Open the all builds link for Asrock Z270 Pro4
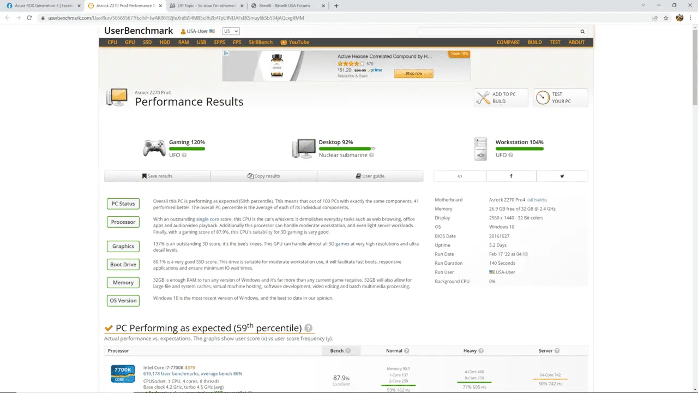Image resolution: width=698 pixels, height=393 pixels. click(x=537, y=199)
